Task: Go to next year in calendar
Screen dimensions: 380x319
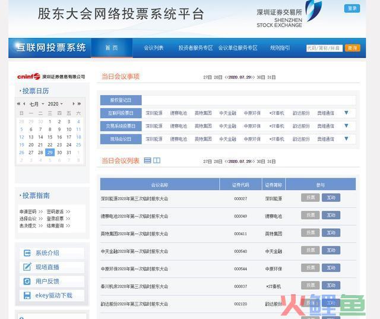Action: coord(79,104)
